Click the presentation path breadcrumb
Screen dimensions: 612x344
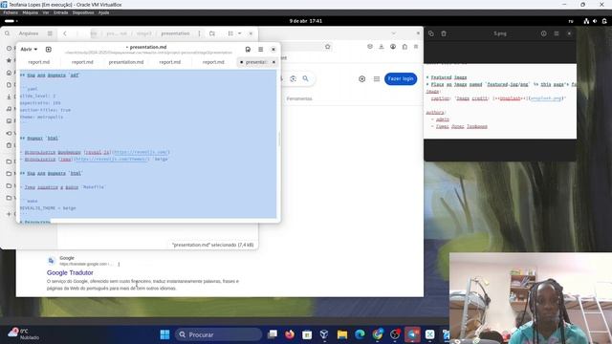point(175,33)
